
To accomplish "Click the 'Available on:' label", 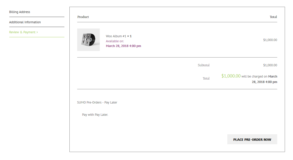I will coord(115,41).
